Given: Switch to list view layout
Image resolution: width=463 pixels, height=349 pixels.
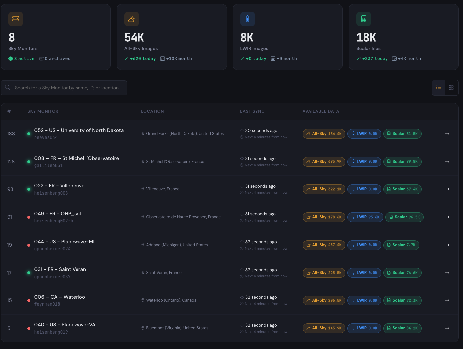Looking at the screenshot, I should click(439, 88).
